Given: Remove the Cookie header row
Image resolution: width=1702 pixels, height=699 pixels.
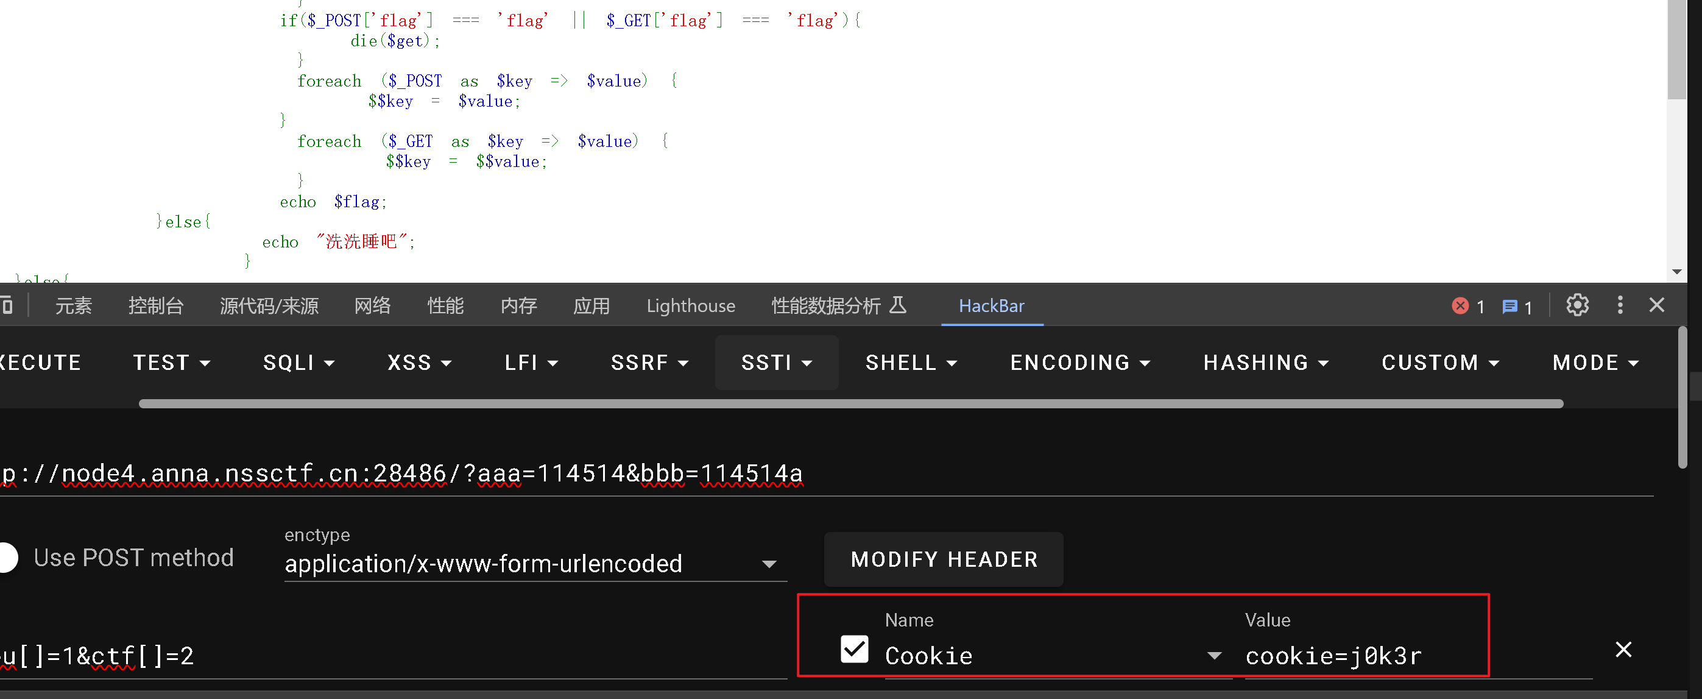Looking at the screenshot, I should coord(1623,650).
